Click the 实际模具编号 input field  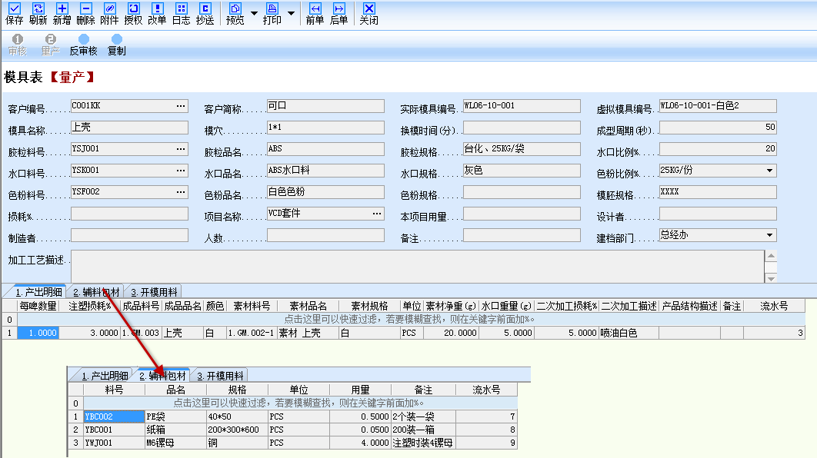(522, 106)
